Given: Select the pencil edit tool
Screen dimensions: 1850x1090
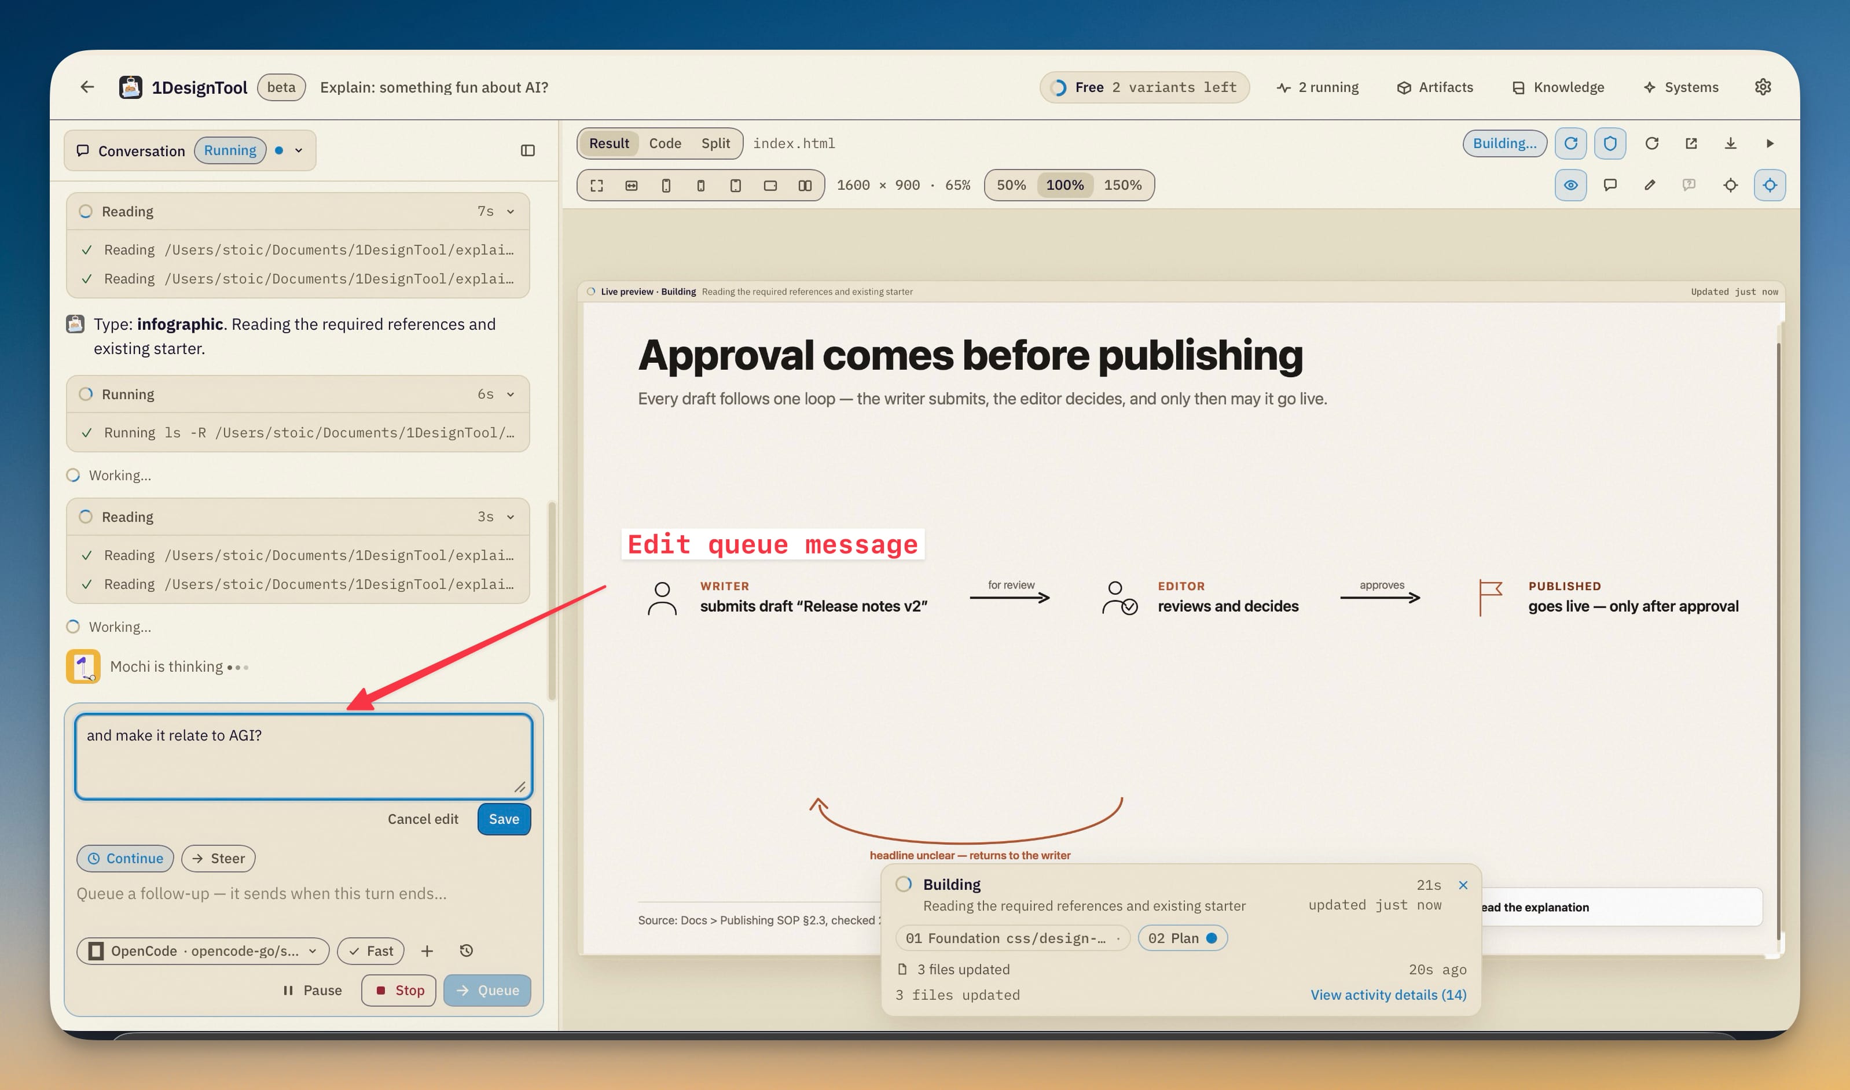Looking at the screenshot, I should tap(1649, 185).
